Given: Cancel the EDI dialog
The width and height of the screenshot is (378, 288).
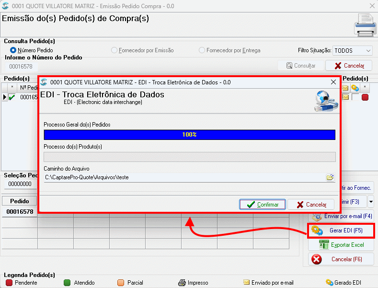Looking at the screenshot, I should click(x=311, y=205).
